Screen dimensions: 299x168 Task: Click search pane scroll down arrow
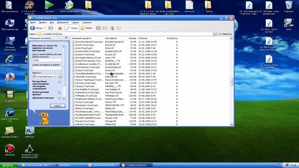tap(64, 98)
